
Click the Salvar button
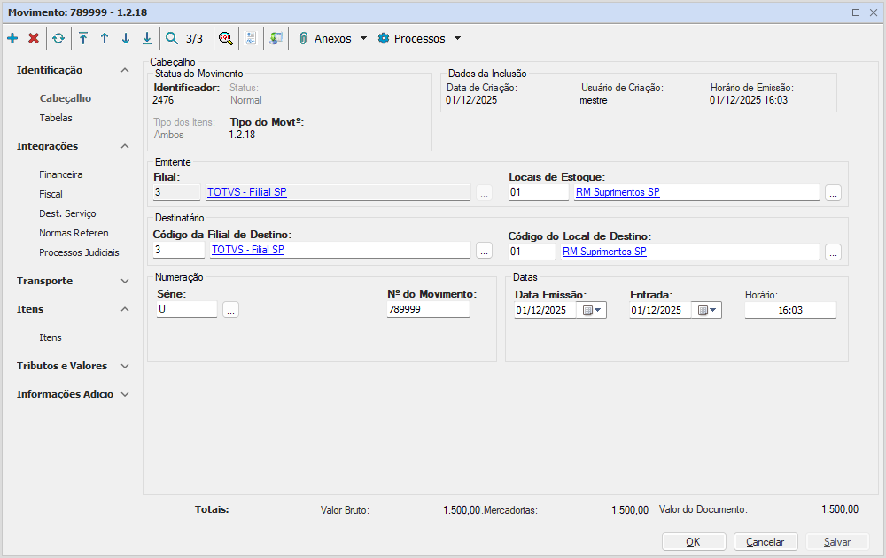pos(837,542)
